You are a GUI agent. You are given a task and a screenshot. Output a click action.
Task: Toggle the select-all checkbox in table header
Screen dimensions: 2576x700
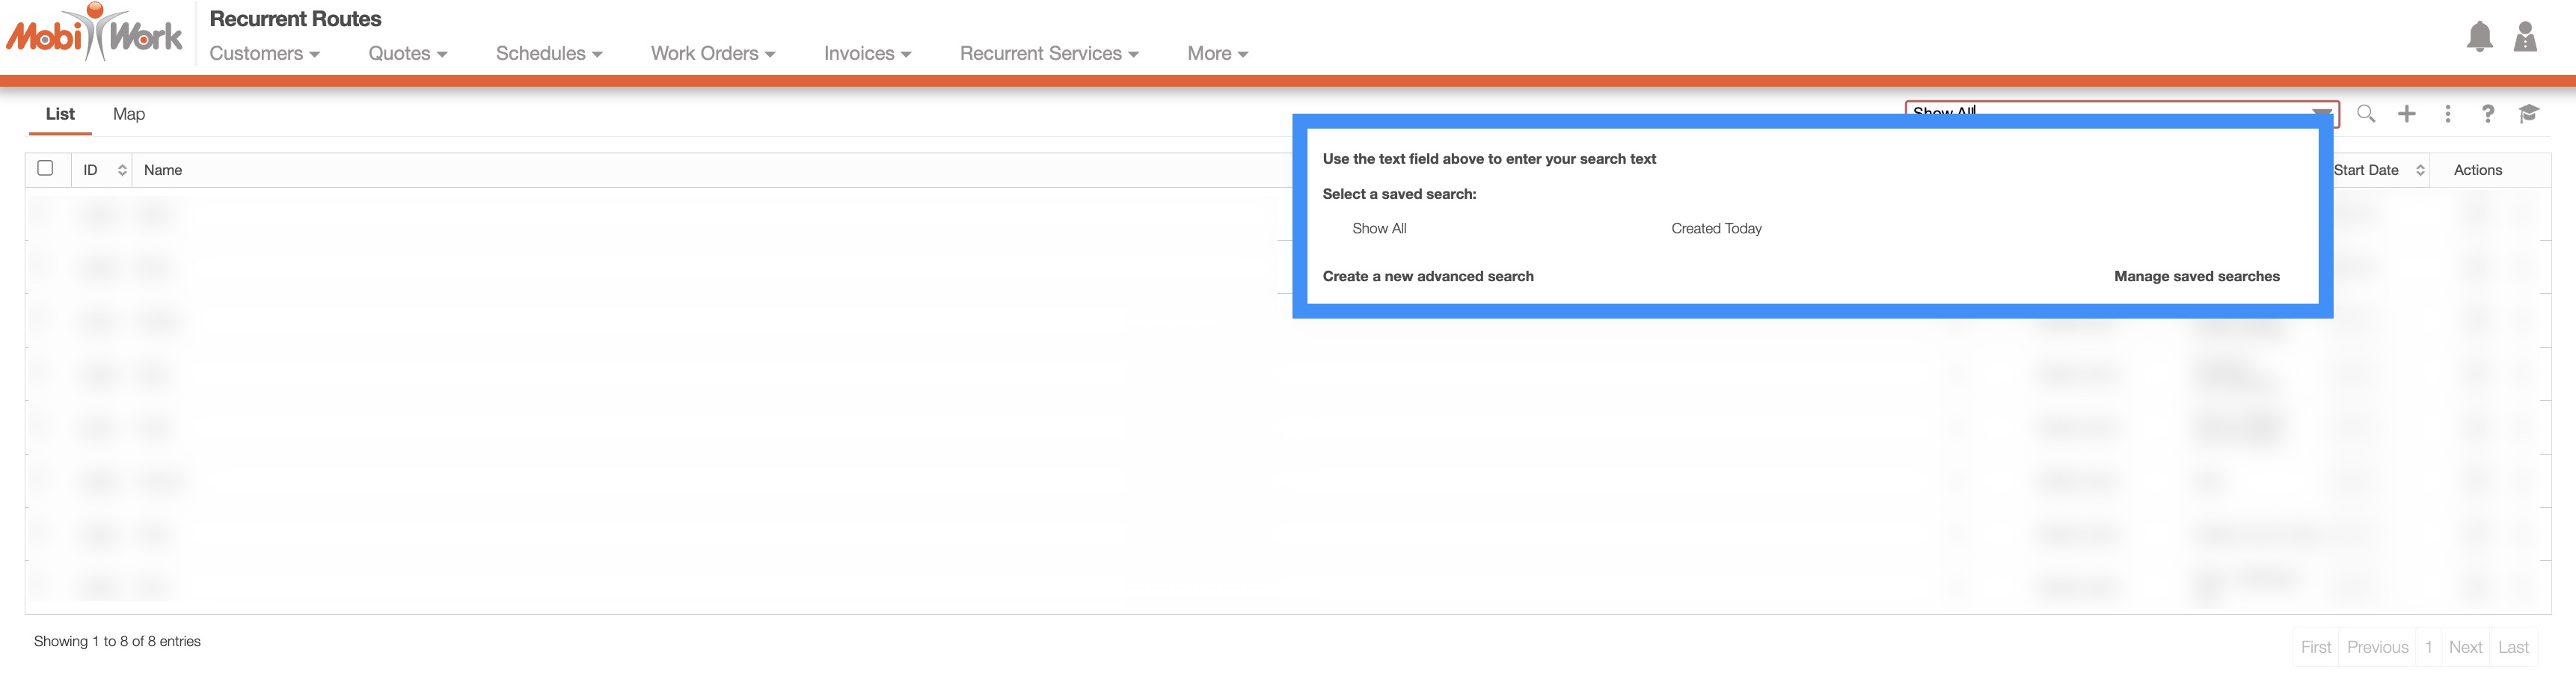45,168
